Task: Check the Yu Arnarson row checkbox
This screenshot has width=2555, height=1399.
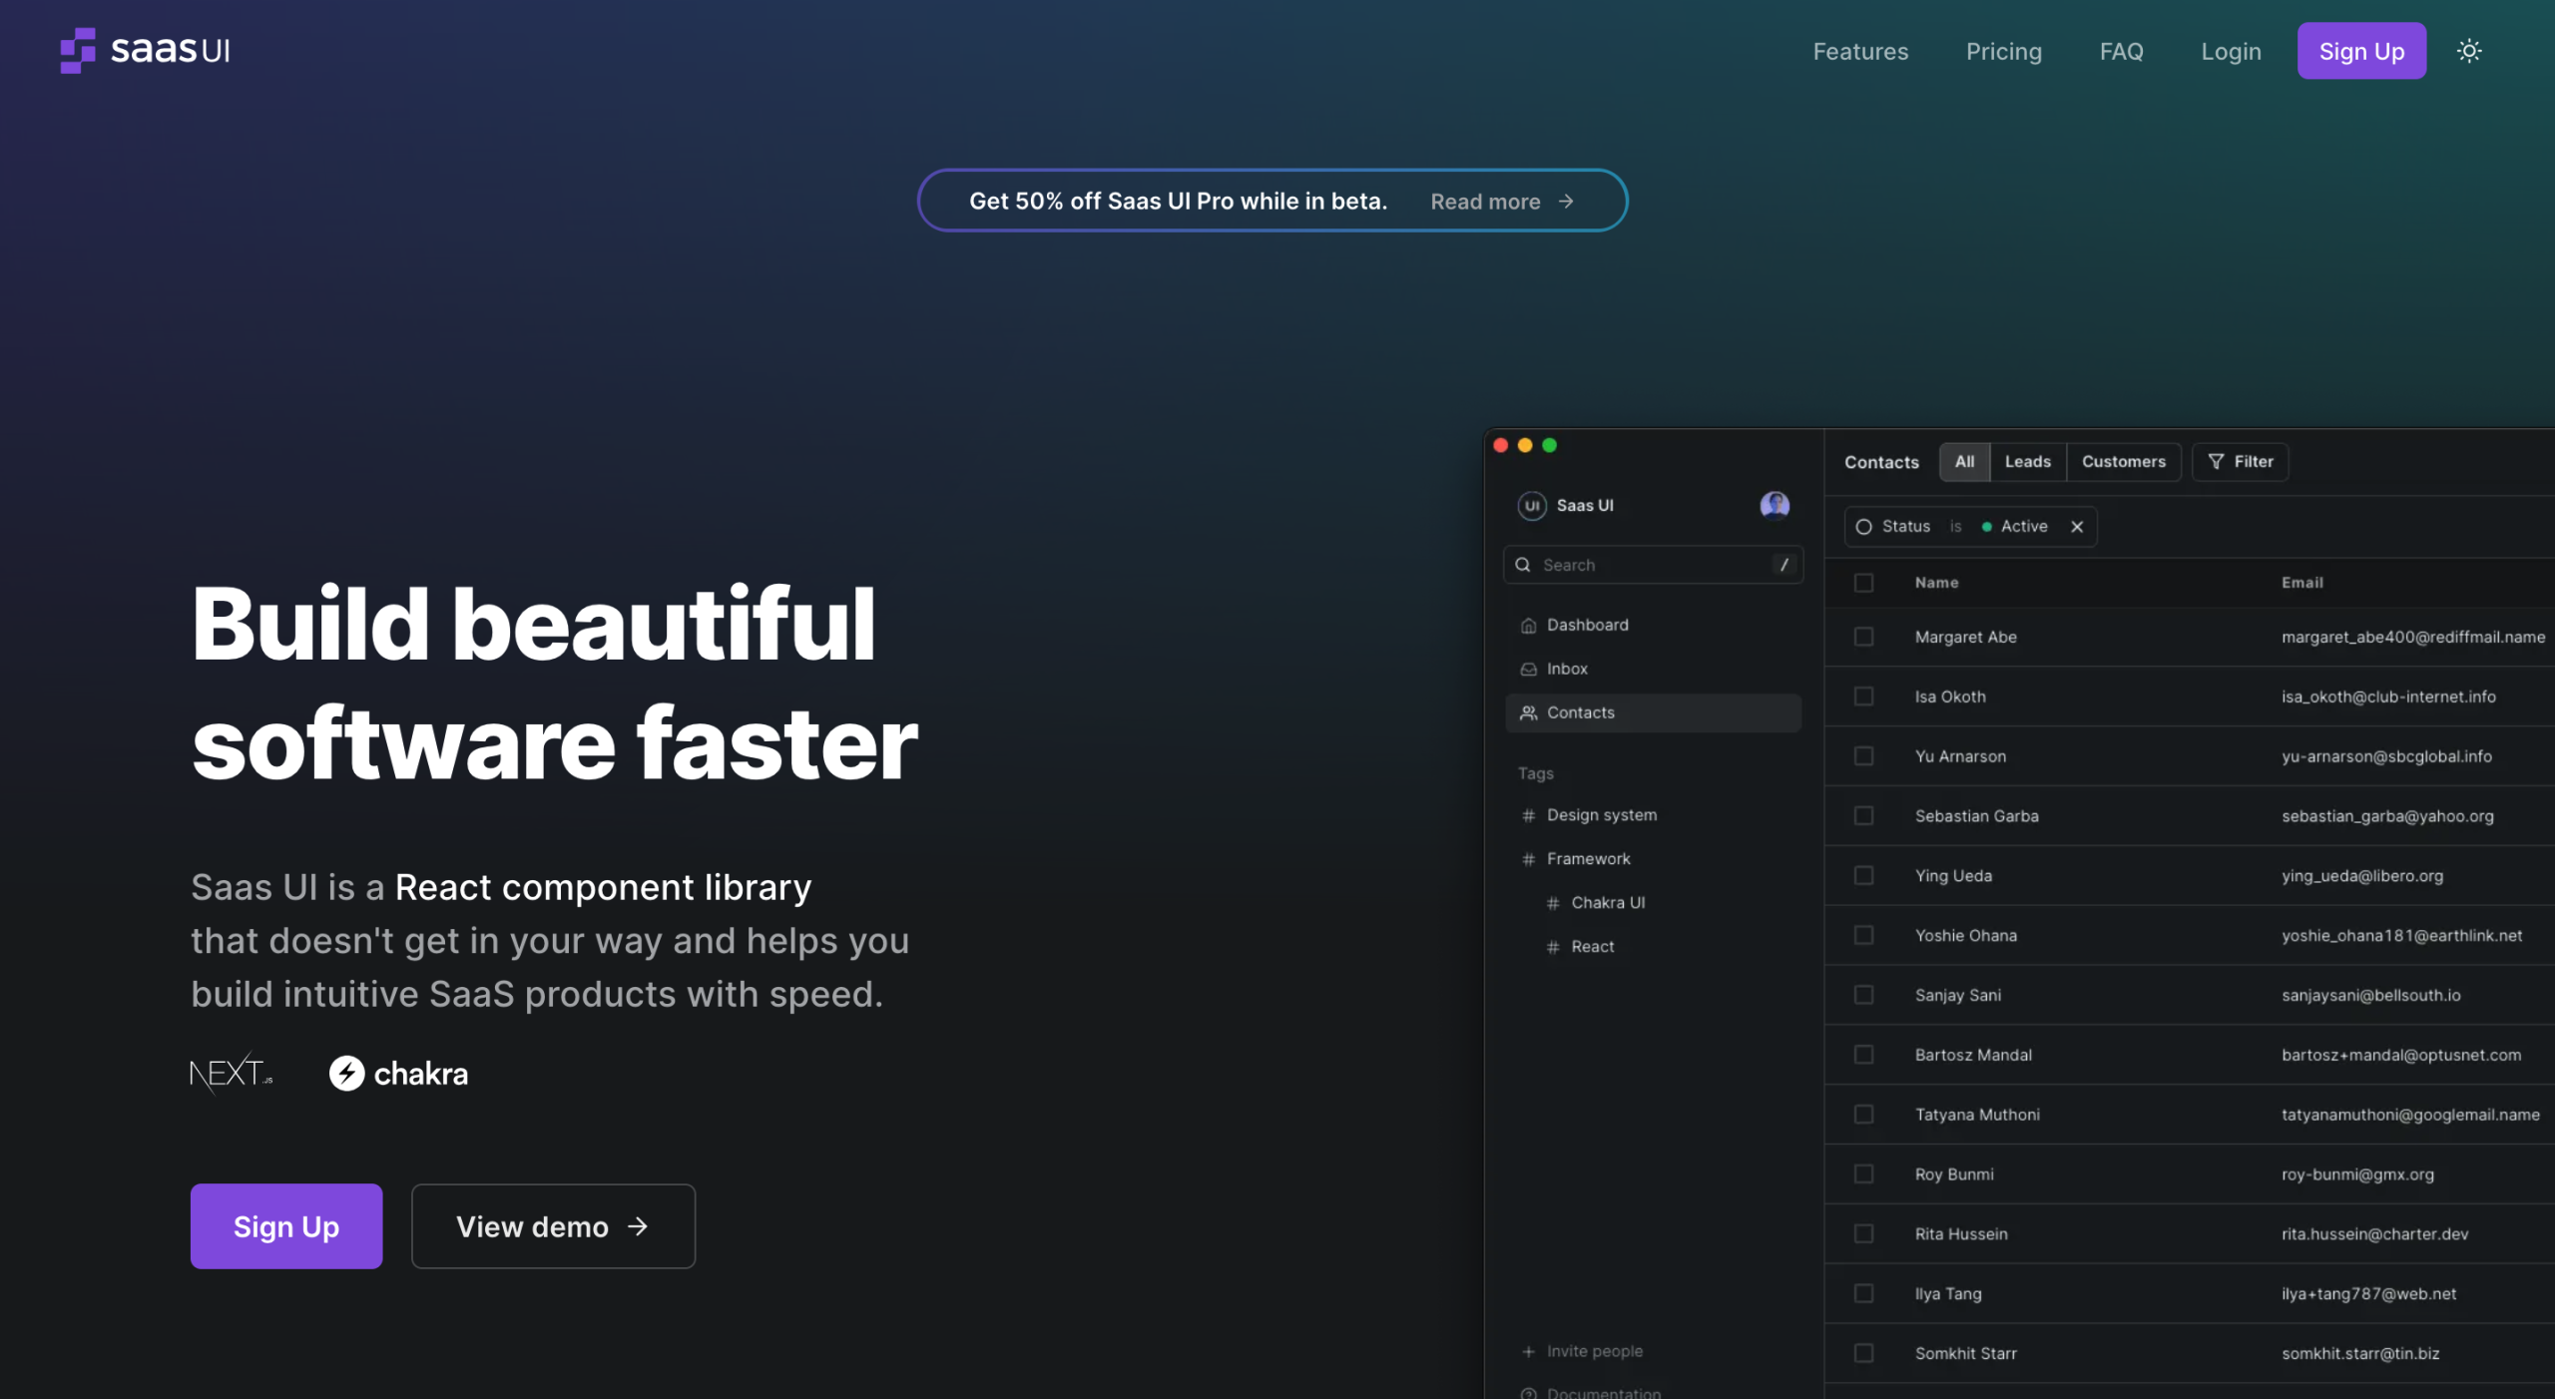Action: pos(1863,756)
